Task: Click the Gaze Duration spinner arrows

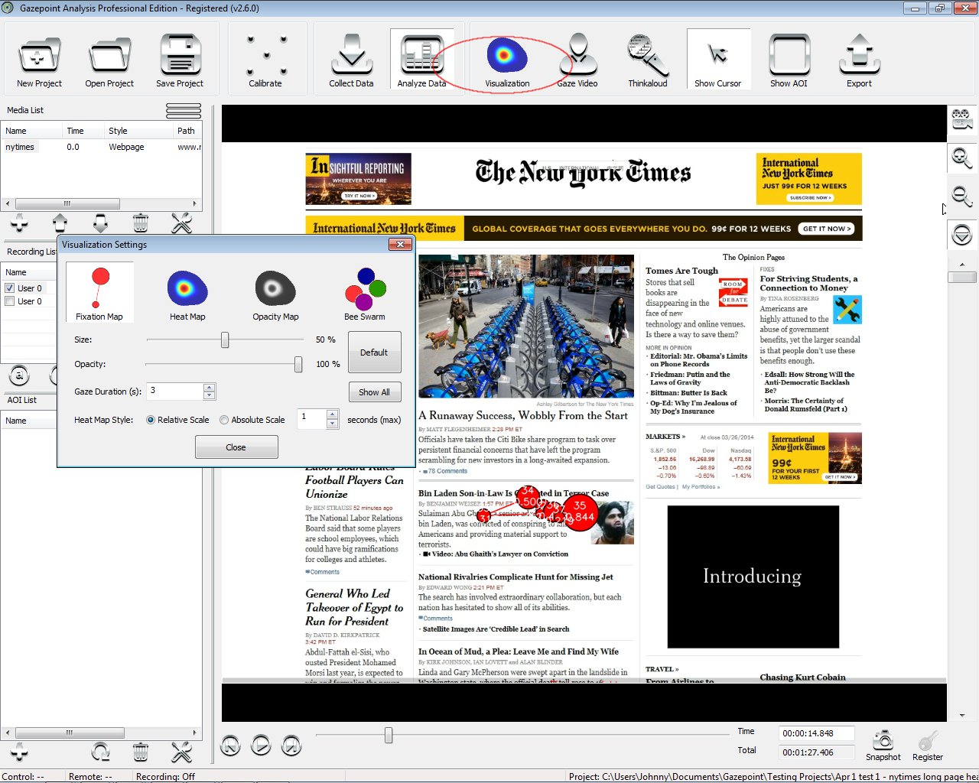Action: tap(210, 391)
